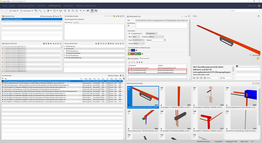Open the Priorität Normal dropdown
This screenshot has width=262, height=143.
pos(139,43)
